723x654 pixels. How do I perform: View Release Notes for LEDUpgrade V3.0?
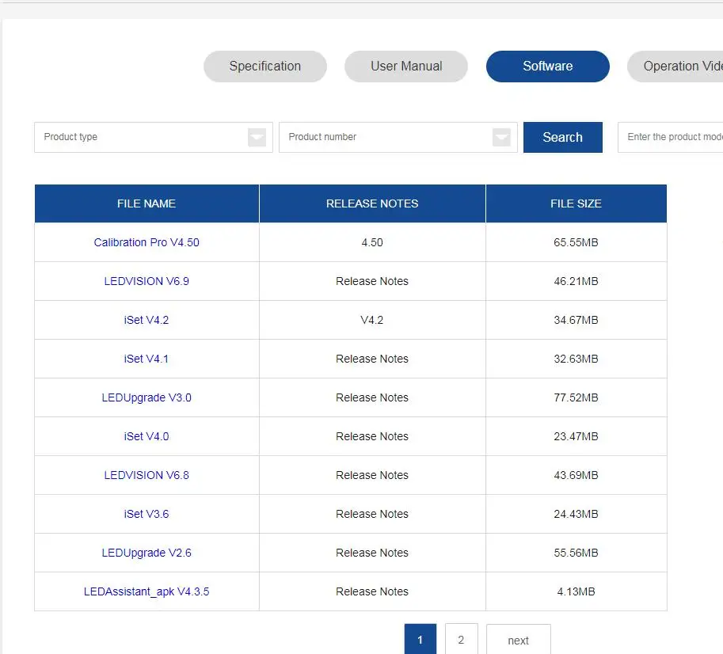click(x=372, y=397)
